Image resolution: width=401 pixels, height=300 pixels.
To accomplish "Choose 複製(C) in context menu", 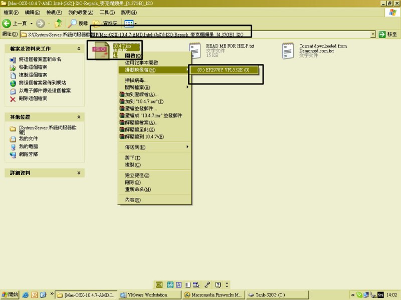I will pyautogui.click(x=155, y=165).
